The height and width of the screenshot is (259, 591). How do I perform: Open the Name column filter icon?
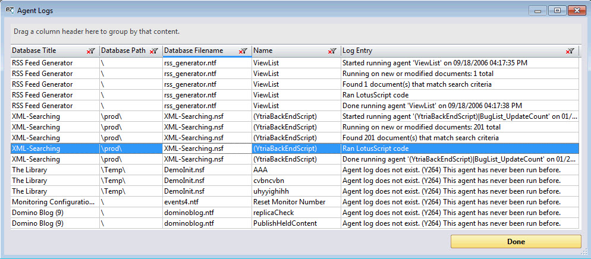(x=331, y=52)
